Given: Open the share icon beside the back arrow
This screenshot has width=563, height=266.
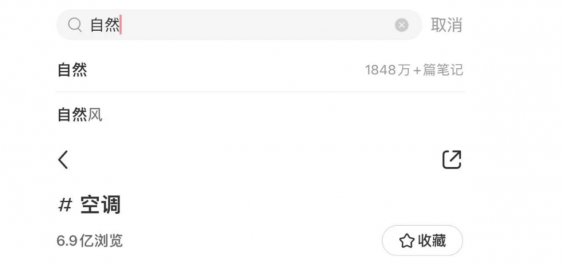Looking at the screenshot, I should point(451,160).
